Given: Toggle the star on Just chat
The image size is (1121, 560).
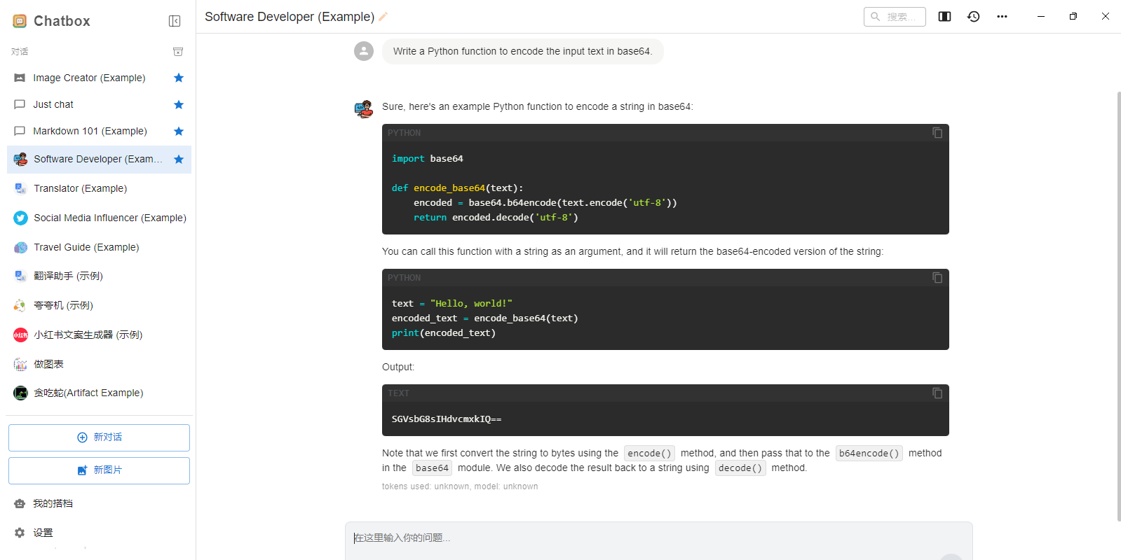Looking at the screenshot, I should click(179, 104).
